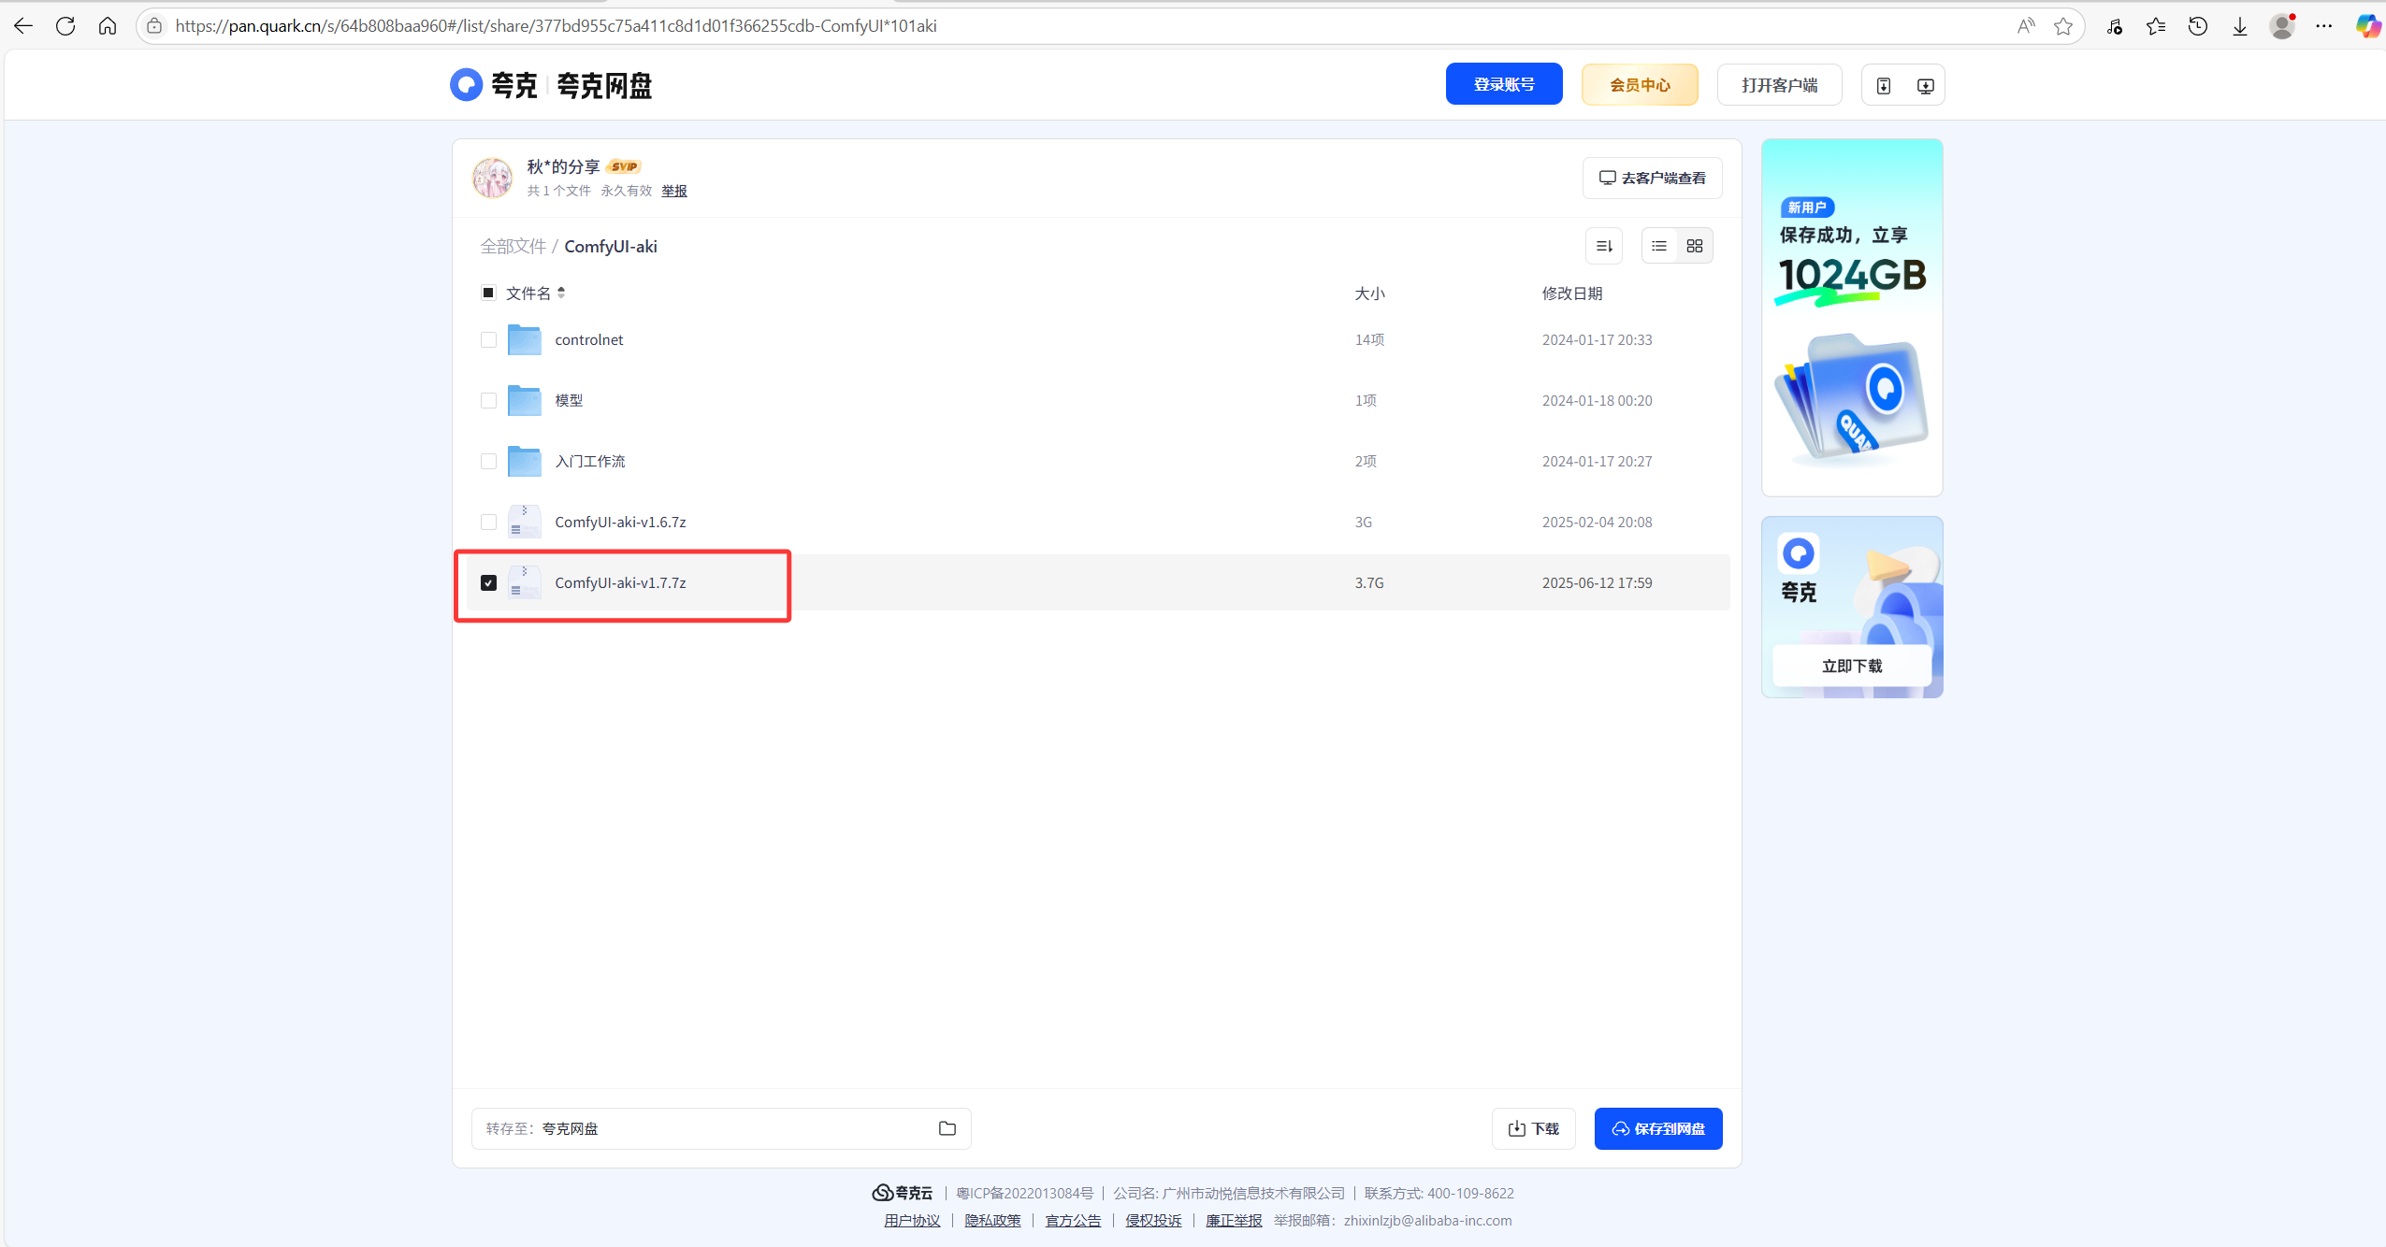Image resolution: width=2386 pixels, height=1247 pixels.
Task: Open the browser downloads icon
Action: click(x=2240, y=26)
